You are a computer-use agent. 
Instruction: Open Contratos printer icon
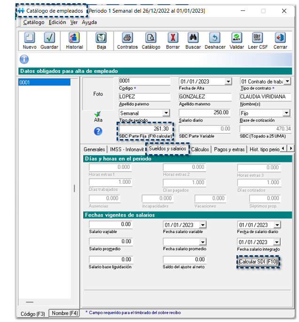(127, 38)
